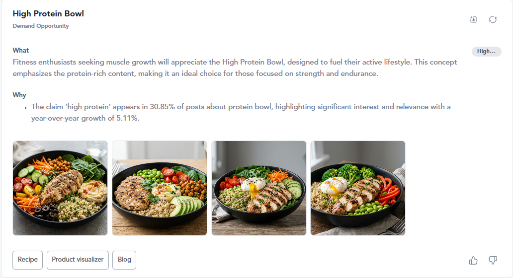Click the Demand Opportunity subtitle
This screenshot has height=278, width=513.
pyautogui.click(x=41, y=26)
